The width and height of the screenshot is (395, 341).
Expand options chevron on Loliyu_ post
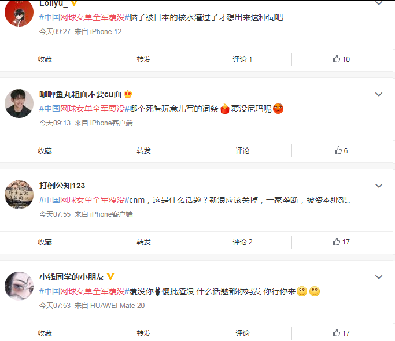tap(379, 3)
